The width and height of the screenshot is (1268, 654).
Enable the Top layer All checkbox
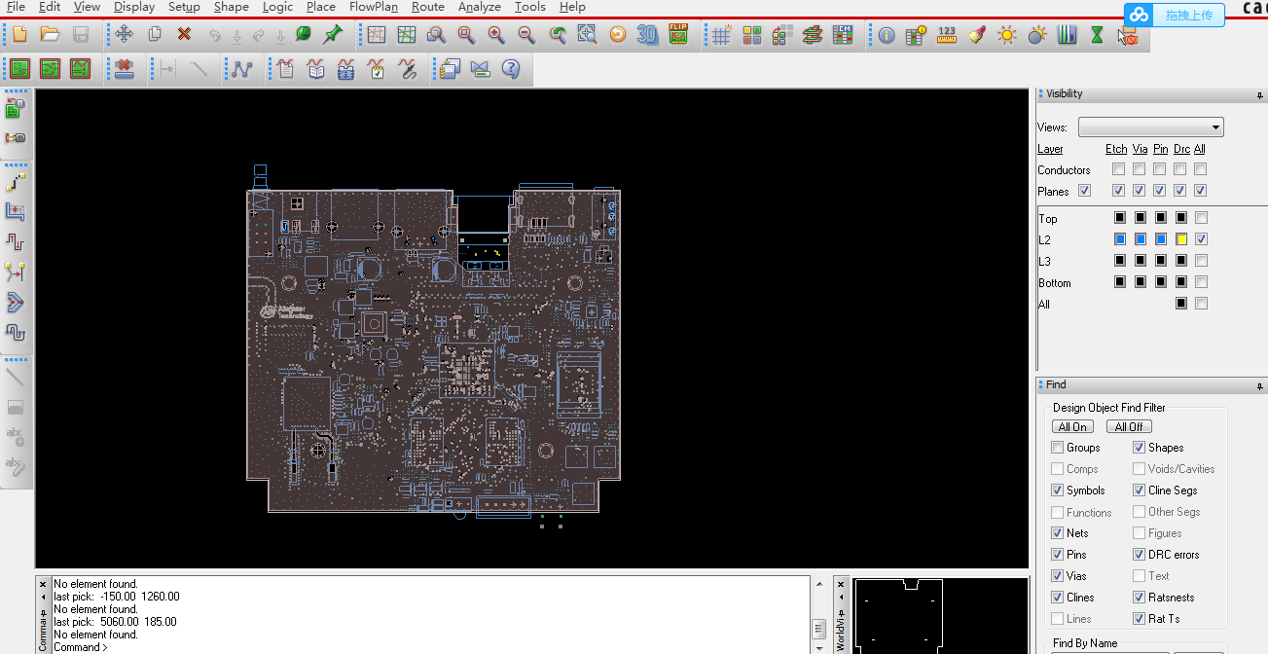point(1201,218)
